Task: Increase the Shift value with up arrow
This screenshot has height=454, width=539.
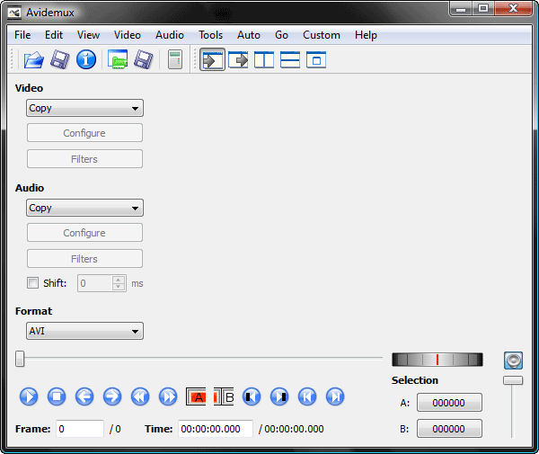Action: (119, 280)
